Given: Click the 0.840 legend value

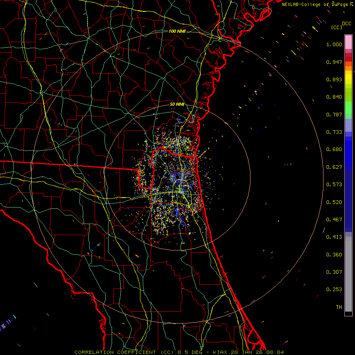Looking at the screenshot, I should (334, 97).
